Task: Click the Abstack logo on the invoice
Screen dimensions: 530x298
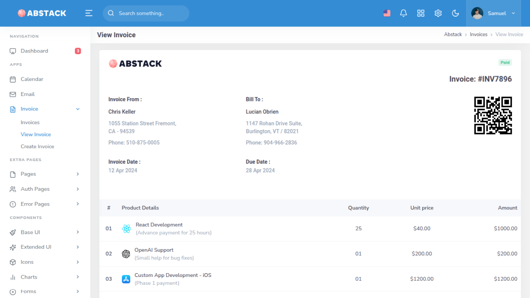Action: pyautogui.click(x=135, y=63)
